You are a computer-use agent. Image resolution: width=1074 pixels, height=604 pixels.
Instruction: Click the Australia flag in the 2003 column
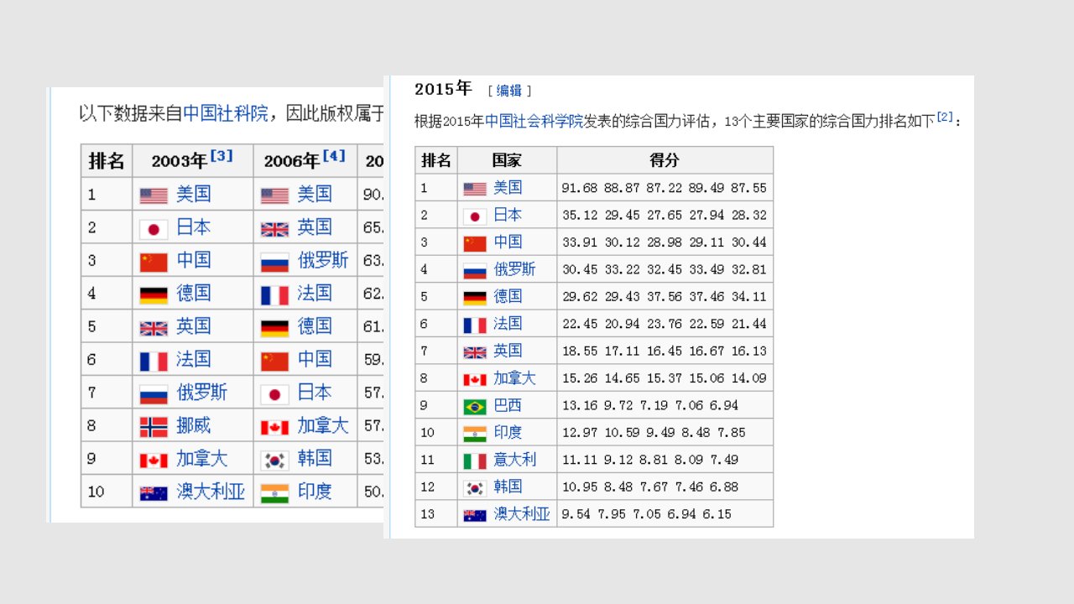(154, 492)
